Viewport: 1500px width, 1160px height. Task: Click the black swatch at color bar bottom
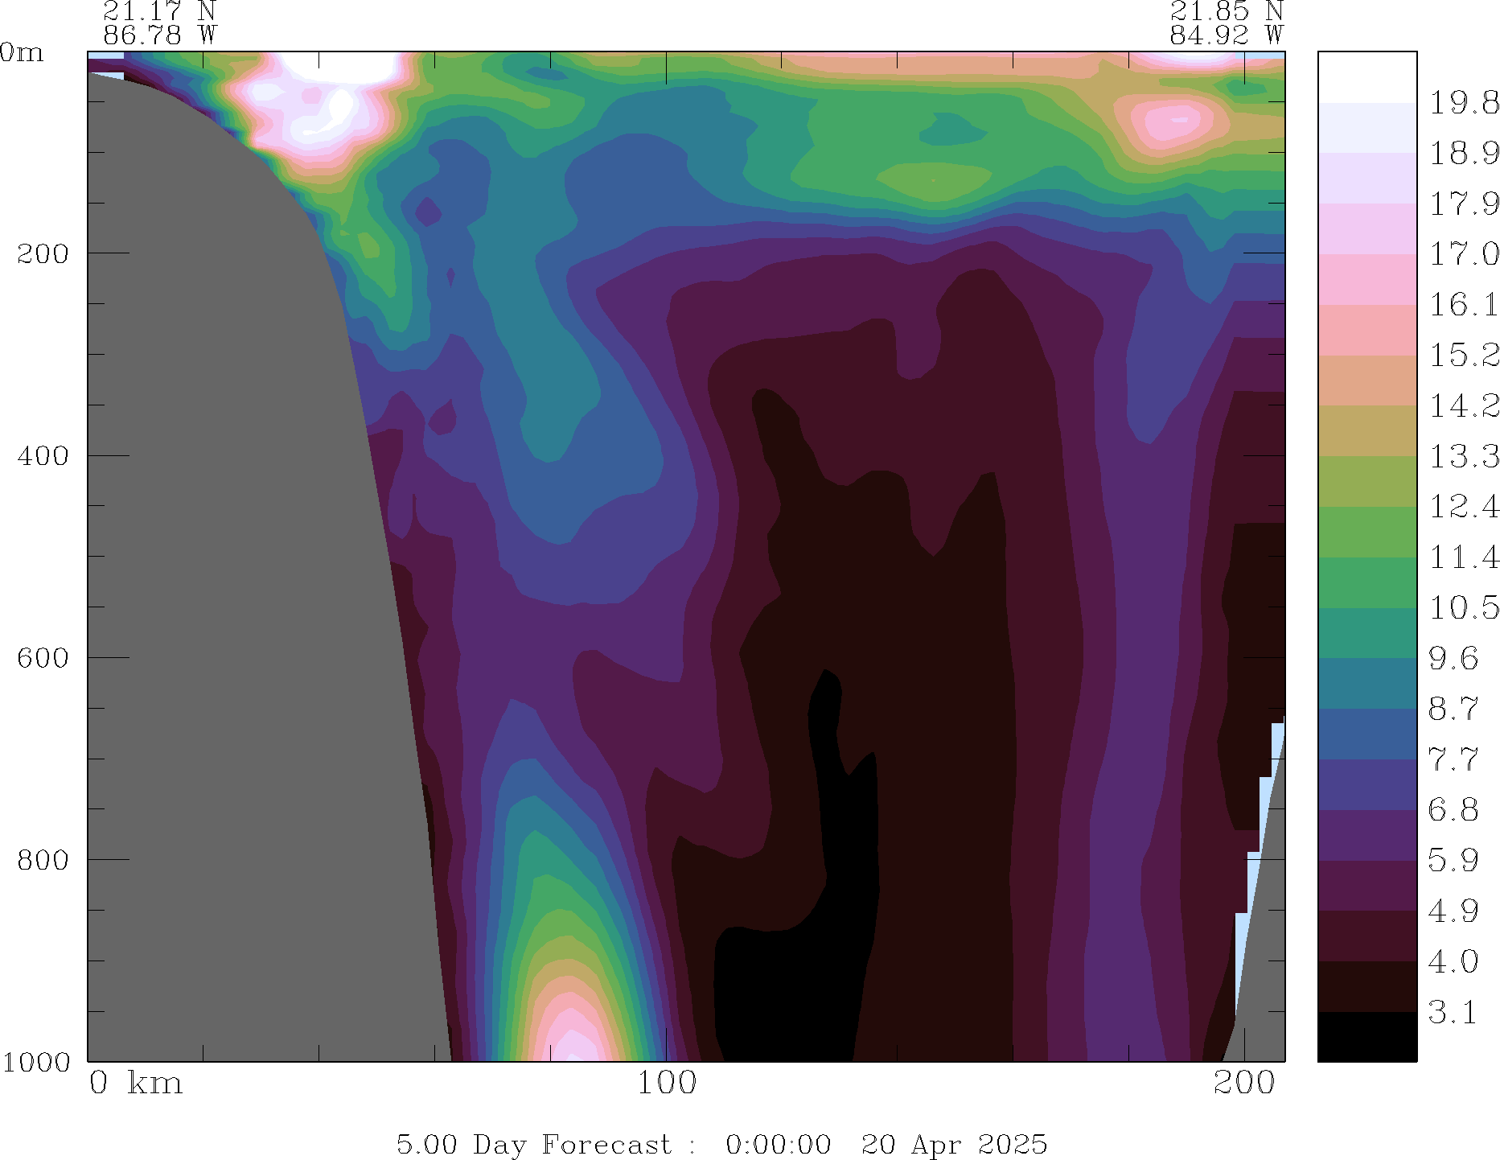coord(1366,1037)
